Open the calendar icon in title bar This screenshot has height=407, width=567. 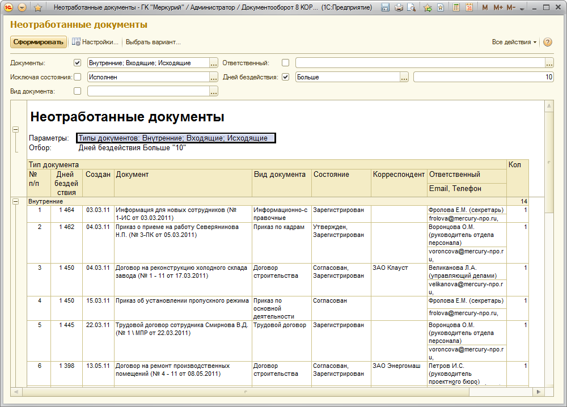click(469, 7)
